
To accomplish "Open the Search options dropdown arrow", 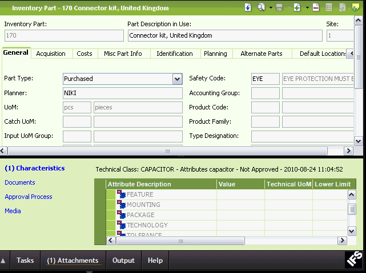I will click(271, 7).
